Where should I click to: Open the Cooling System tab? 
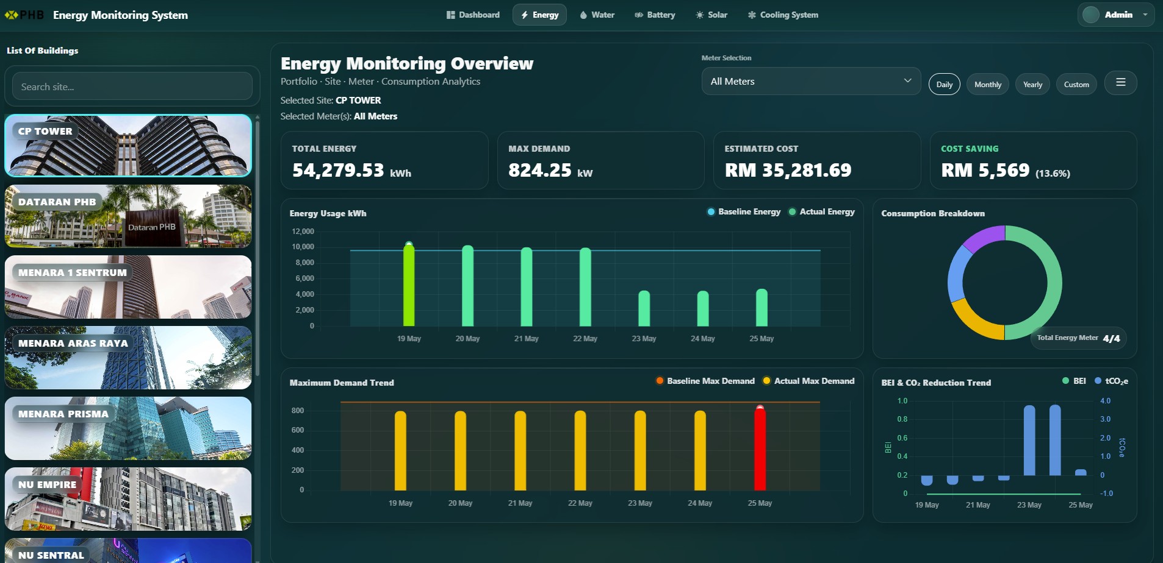point(783,15)
